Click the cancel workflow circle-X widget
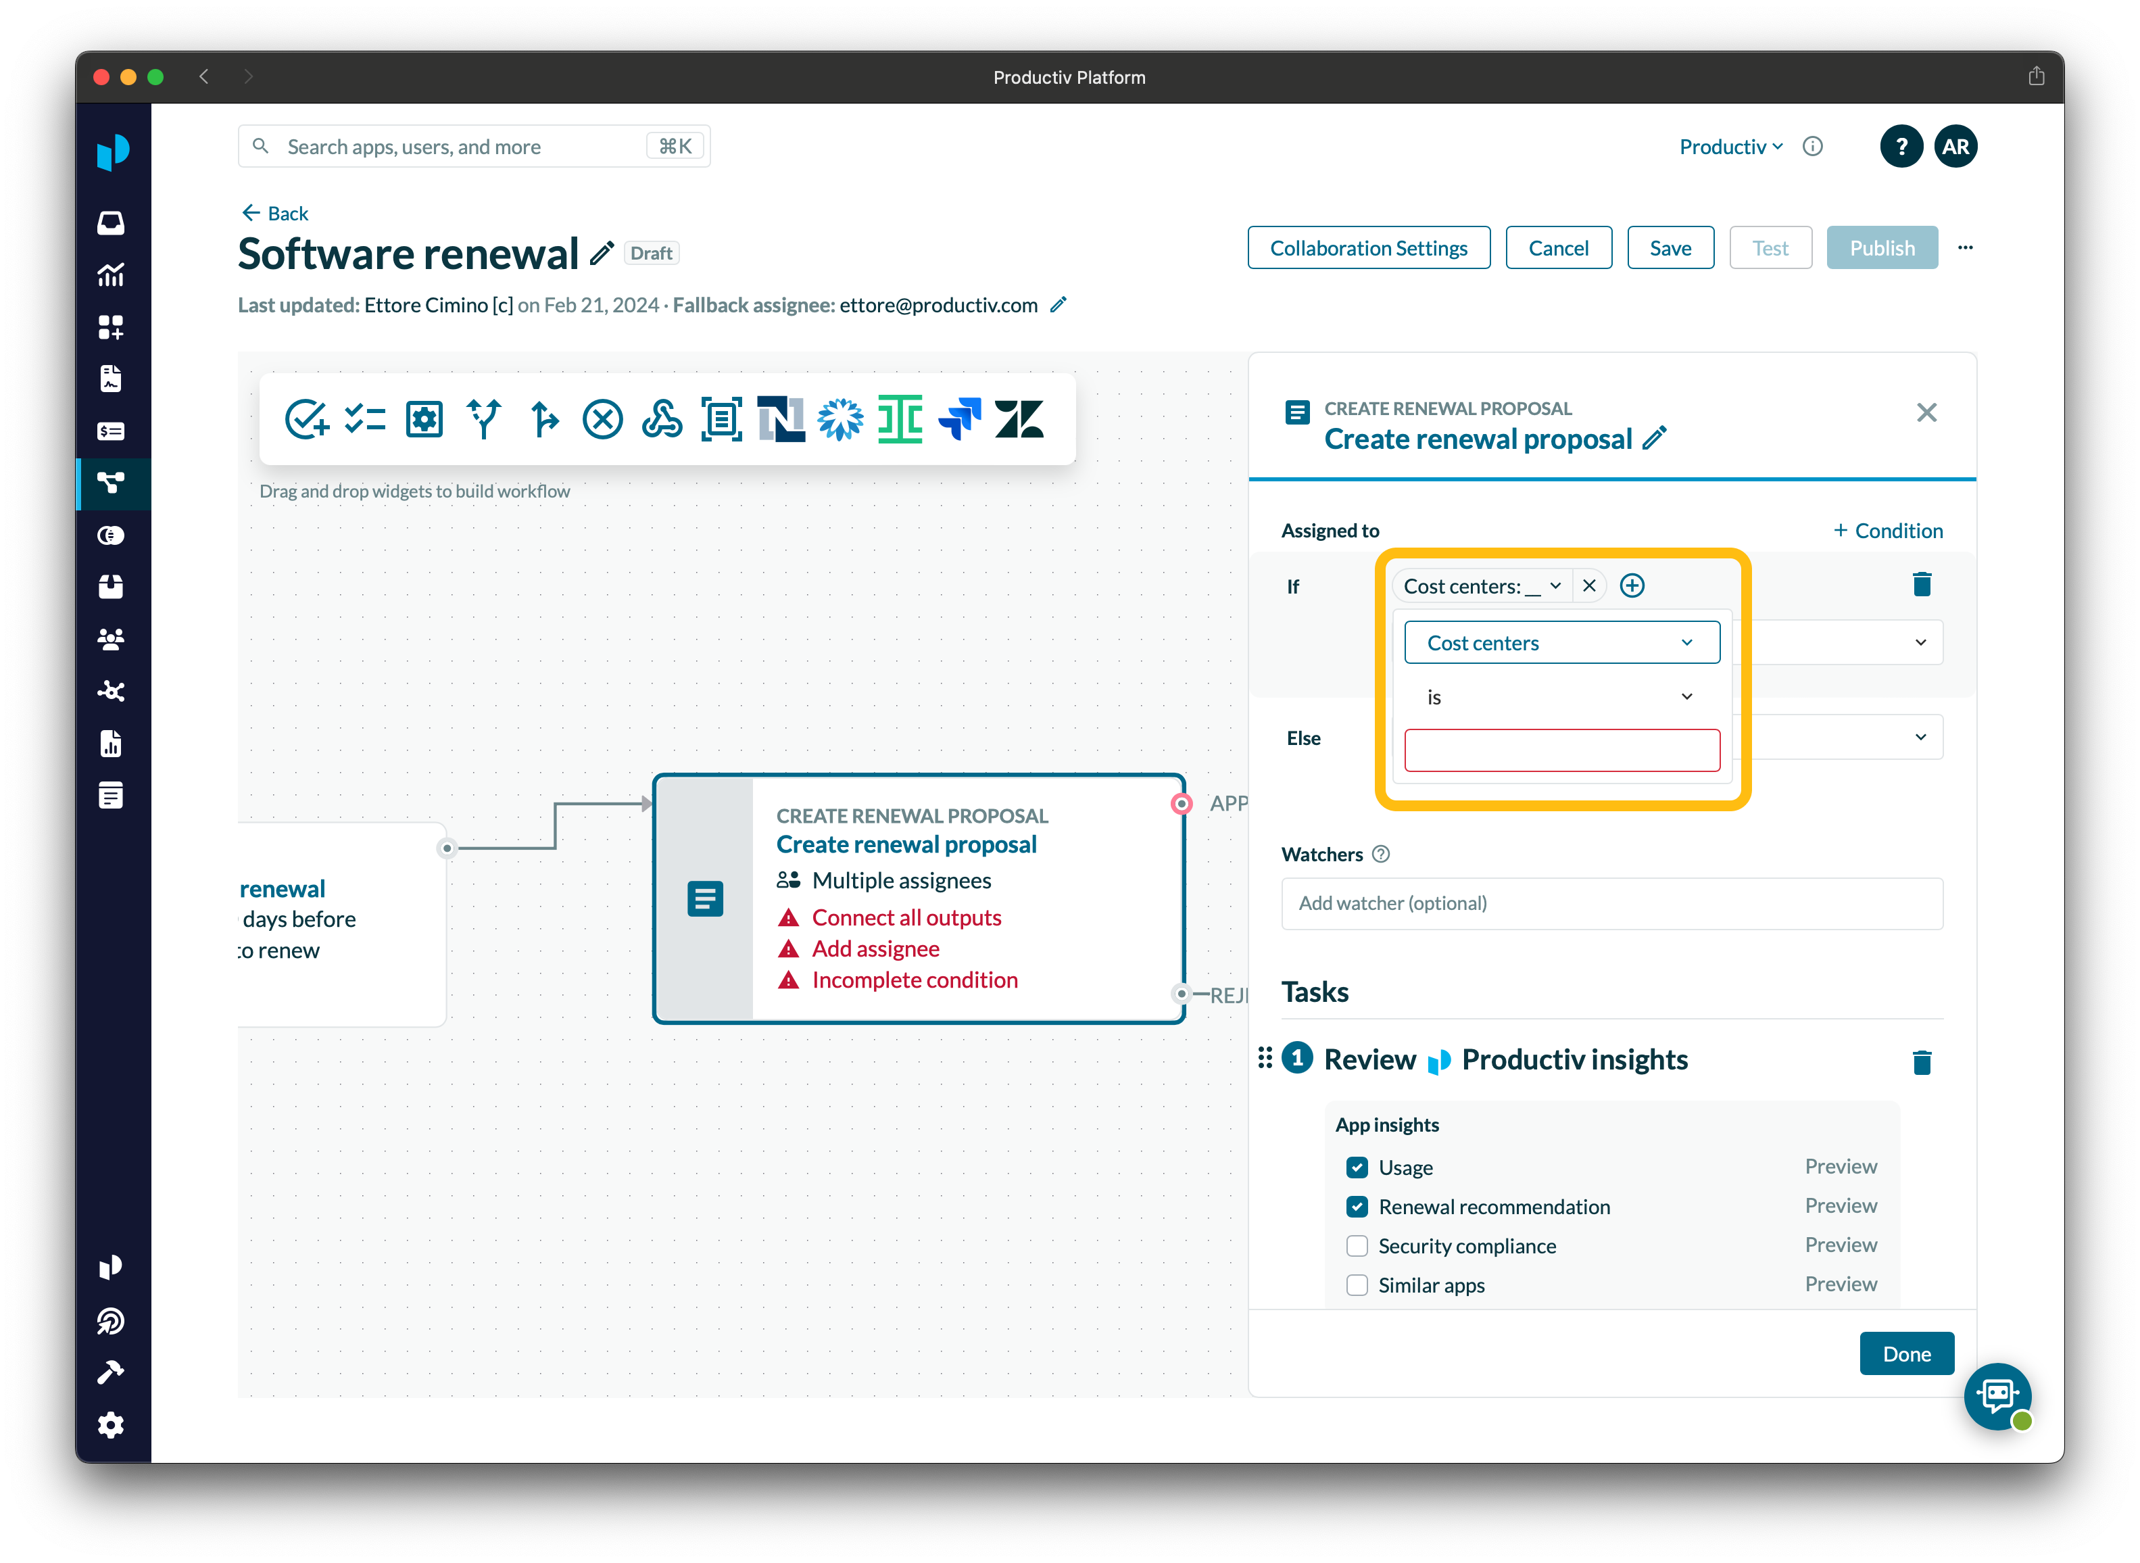 pos(602,419)
